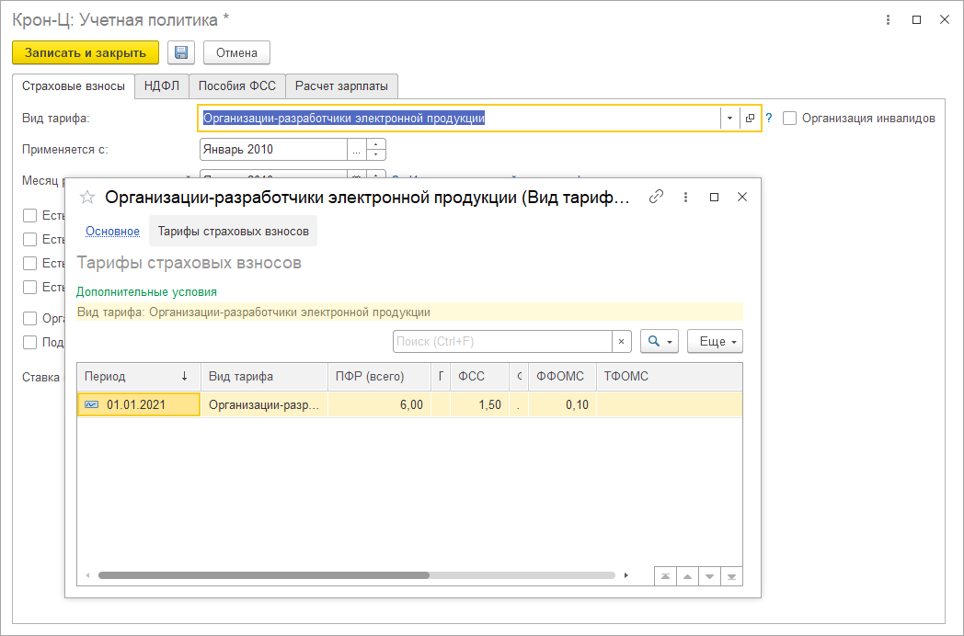Image resolution: width=964 pixels, height=636 pixels.
Task: Click the Январь 2010 date field
Action: click(273, 149)
